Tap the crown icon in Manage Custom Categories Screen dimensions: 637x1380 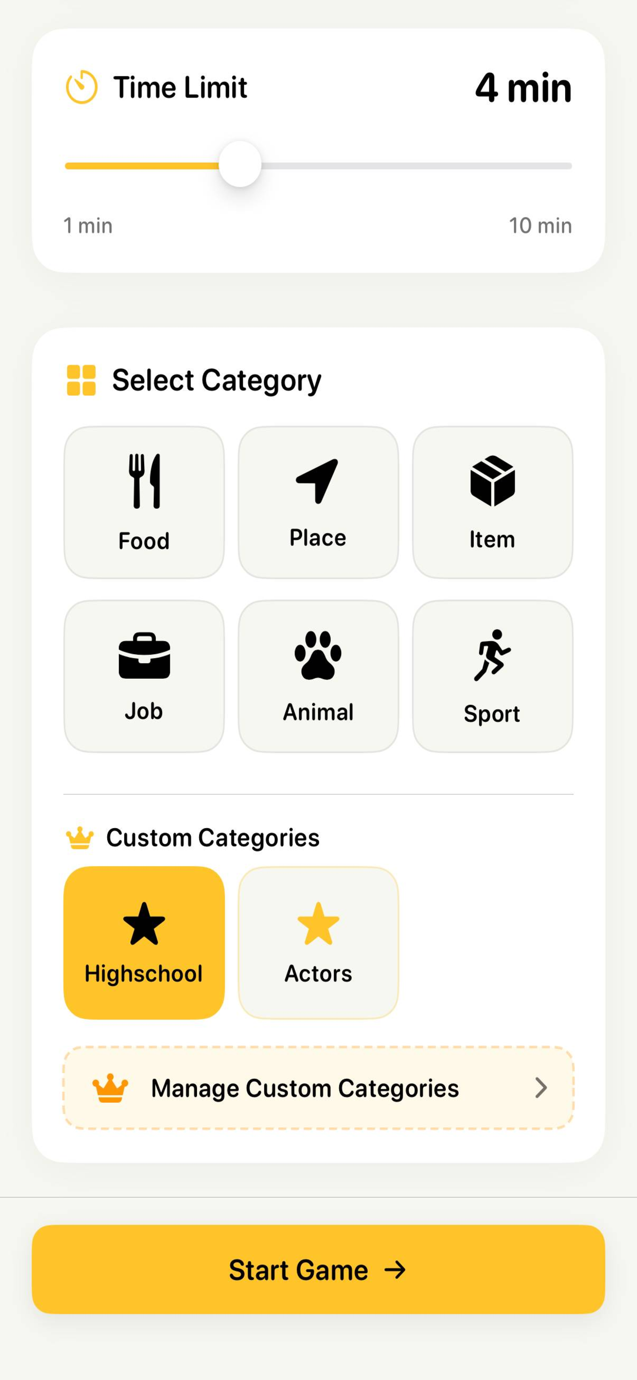click(x=110, y=1088)
